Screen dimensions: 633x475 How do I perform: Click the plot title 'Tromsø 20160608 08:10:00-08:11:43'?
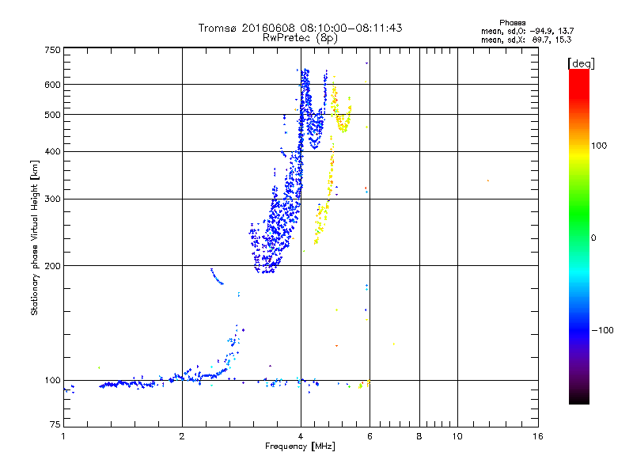(x=300, y=28)
